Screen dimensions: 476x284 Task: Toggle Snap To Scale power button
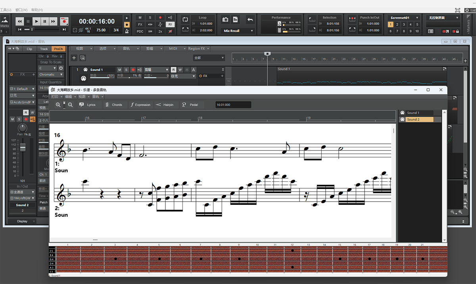point(61,68)
